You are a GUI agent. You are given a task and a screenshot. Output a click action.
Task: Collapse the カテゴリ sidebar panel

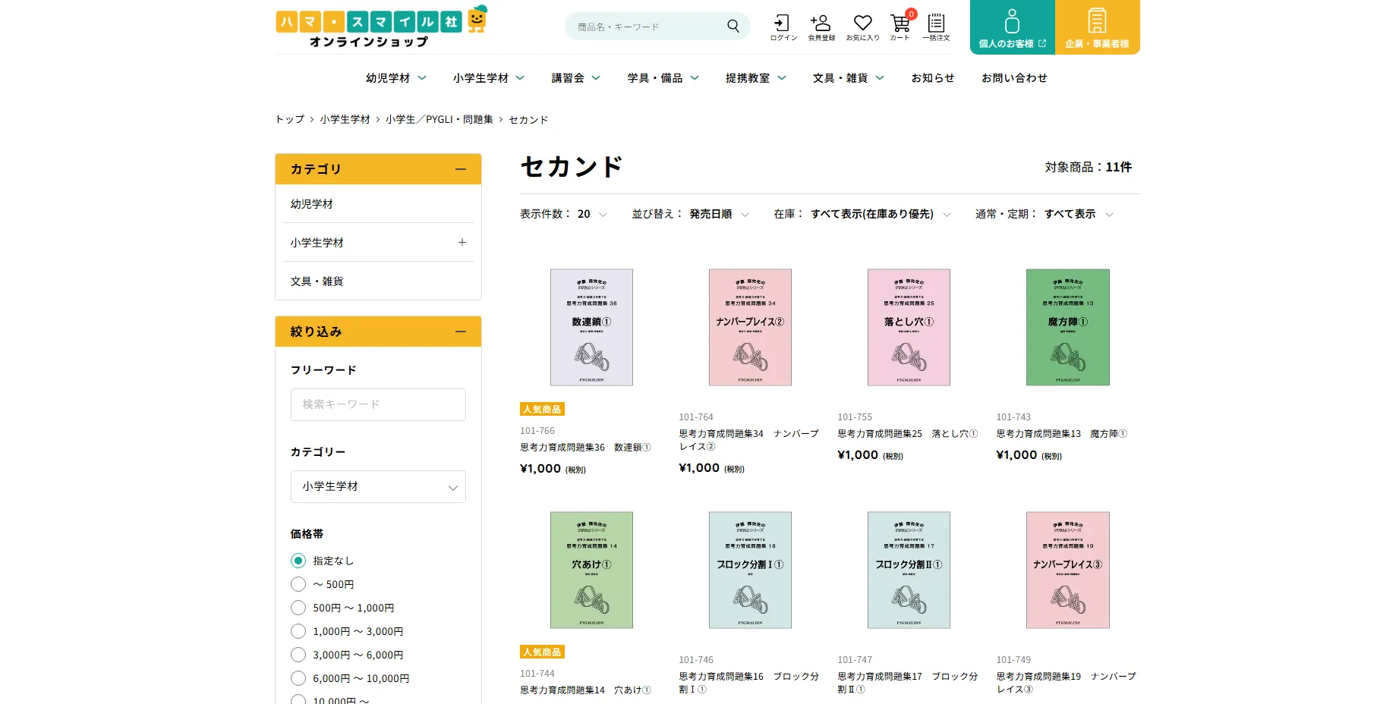click(x=460, y=169)
